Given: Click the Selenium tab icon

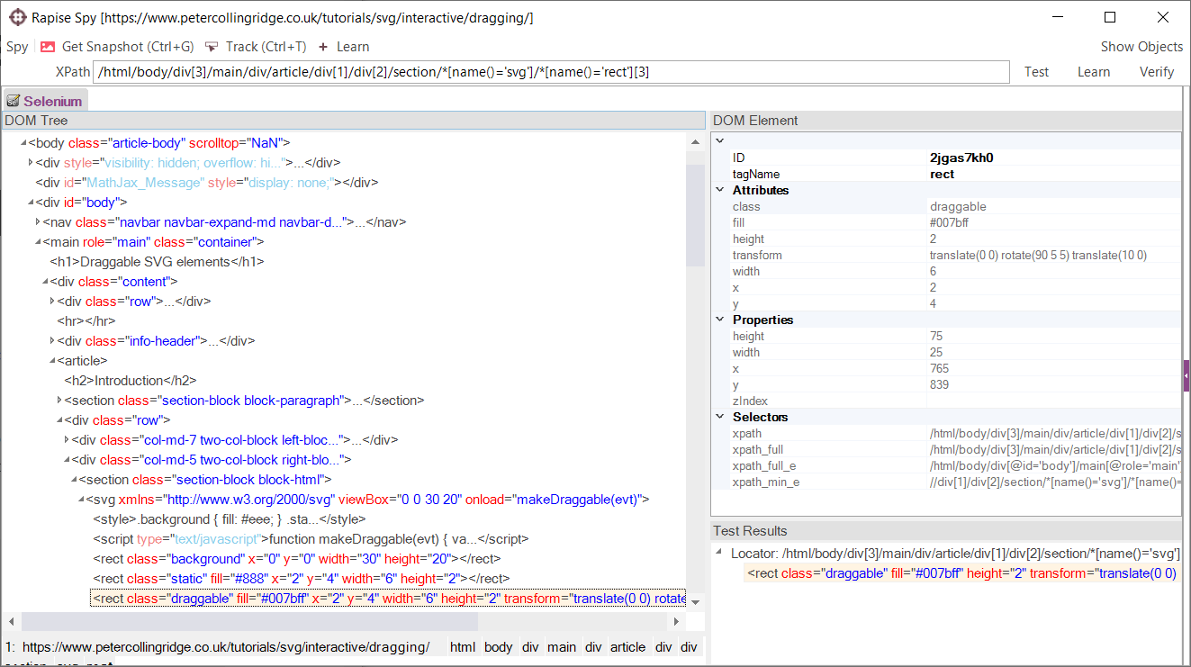Looking at the screenshot, I should (x=14, y=102).
